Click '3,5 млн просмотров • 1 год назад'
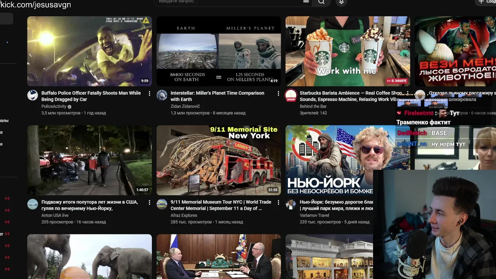 pos(74,113)
